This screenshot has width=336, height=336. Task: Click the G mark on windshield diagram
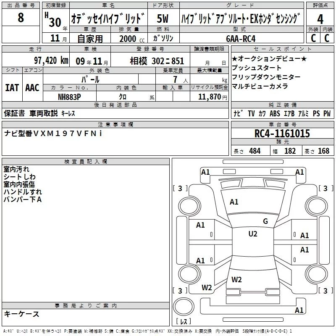point(265,221)
